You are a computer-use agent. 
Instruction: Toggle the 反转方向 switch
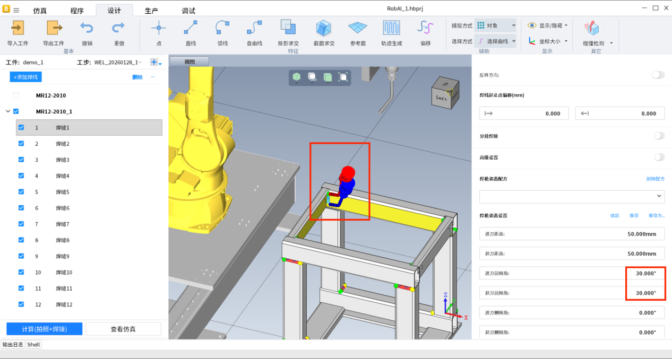[658, 75]
